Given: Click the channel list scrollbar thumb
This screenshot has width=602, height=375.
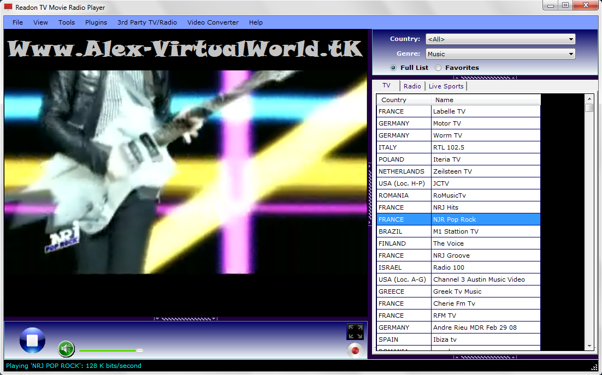Looking at the screenshot, I should (589, 108).
